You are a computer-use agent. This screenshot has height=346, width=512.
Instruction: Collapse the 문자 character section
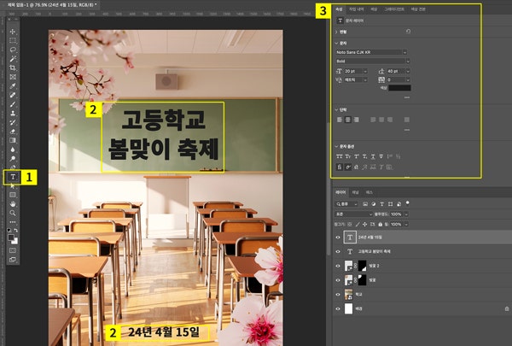pyautogui.click(x=337, y=44)
